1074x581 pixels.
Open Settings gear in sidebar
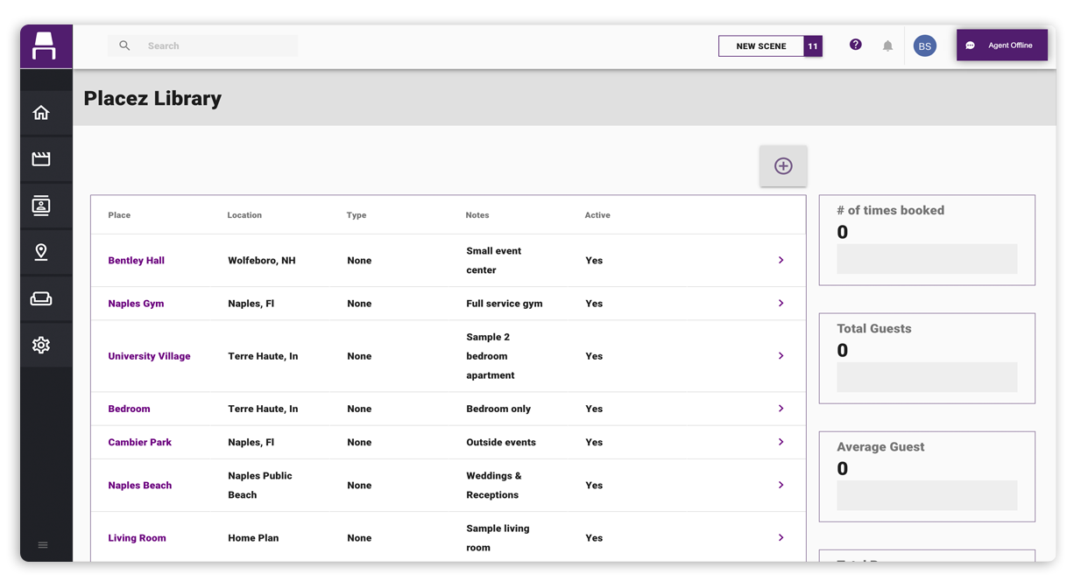click(41, 345)
